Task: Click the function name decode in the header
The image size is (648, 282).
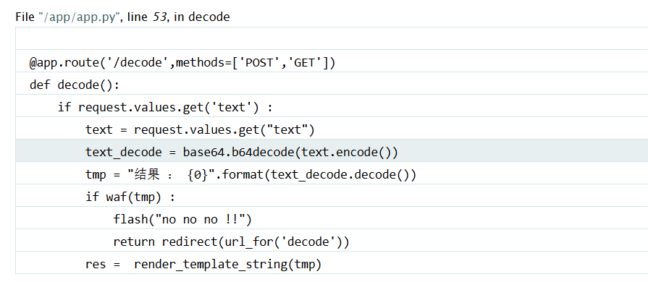Action: coord(209,17)
